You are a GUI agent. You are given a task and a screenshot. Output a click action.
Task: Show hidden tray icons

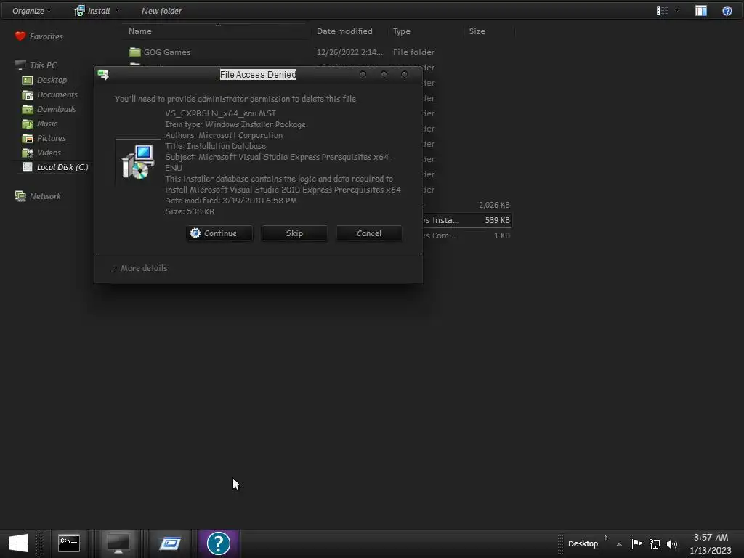point(619,543)
